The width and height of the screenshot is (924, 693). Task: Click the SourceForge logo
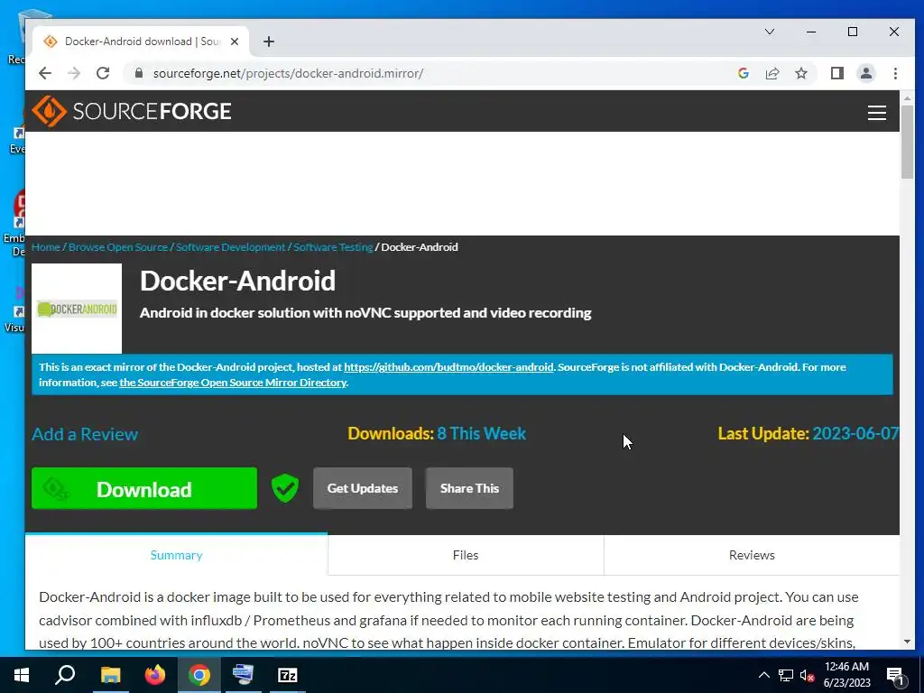132,111
